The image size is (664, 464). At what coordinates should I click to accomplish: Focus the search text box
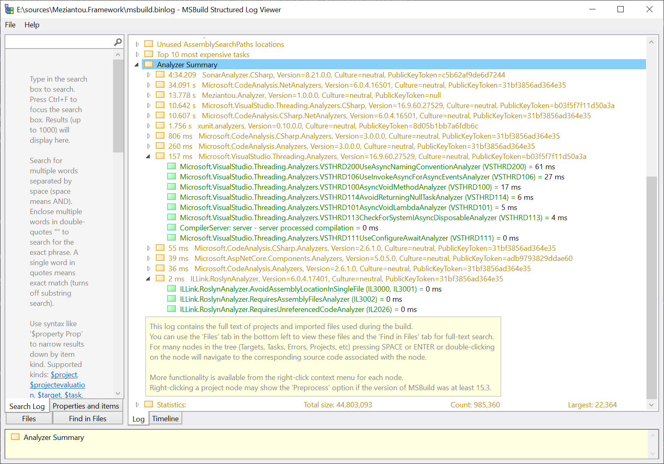(x=59, y=42)
